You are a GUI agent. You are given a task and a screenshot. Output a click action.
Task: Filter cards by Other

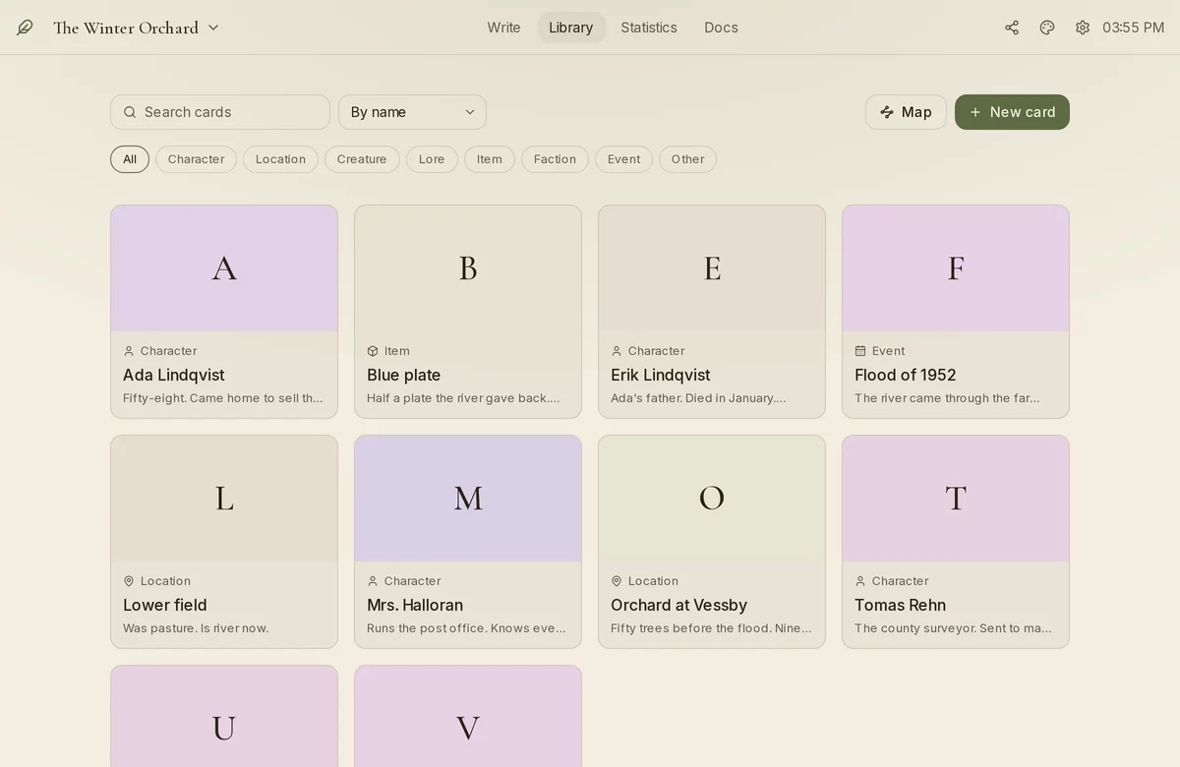coord(687,159)
